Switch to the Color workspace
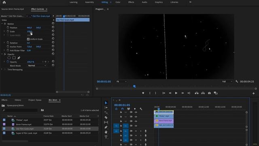Image resolution: width=259 pixels, height=146 pixels. [118, 2]
